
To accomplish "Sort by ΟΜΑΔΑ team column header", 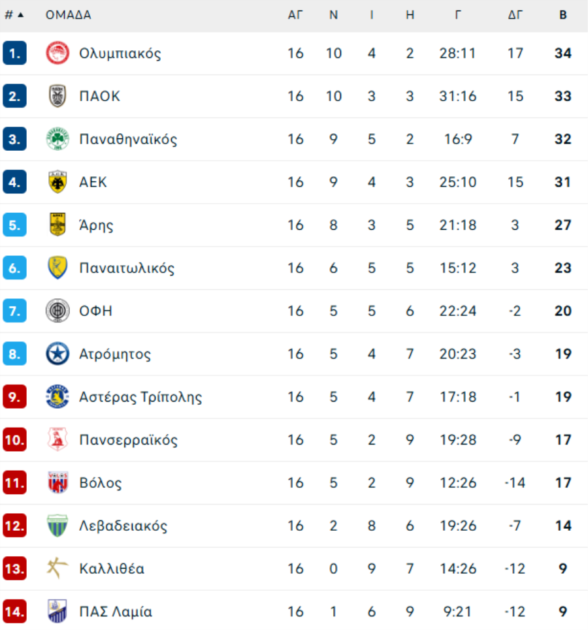I will pyautogui.click(x=69, y=15).
